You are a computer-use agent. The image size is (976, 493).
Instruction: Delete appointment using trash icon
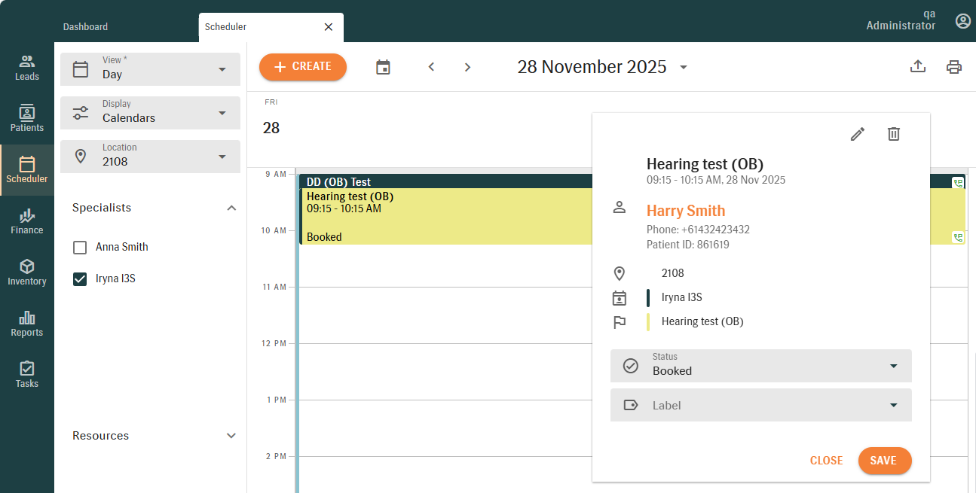[893, 134]
